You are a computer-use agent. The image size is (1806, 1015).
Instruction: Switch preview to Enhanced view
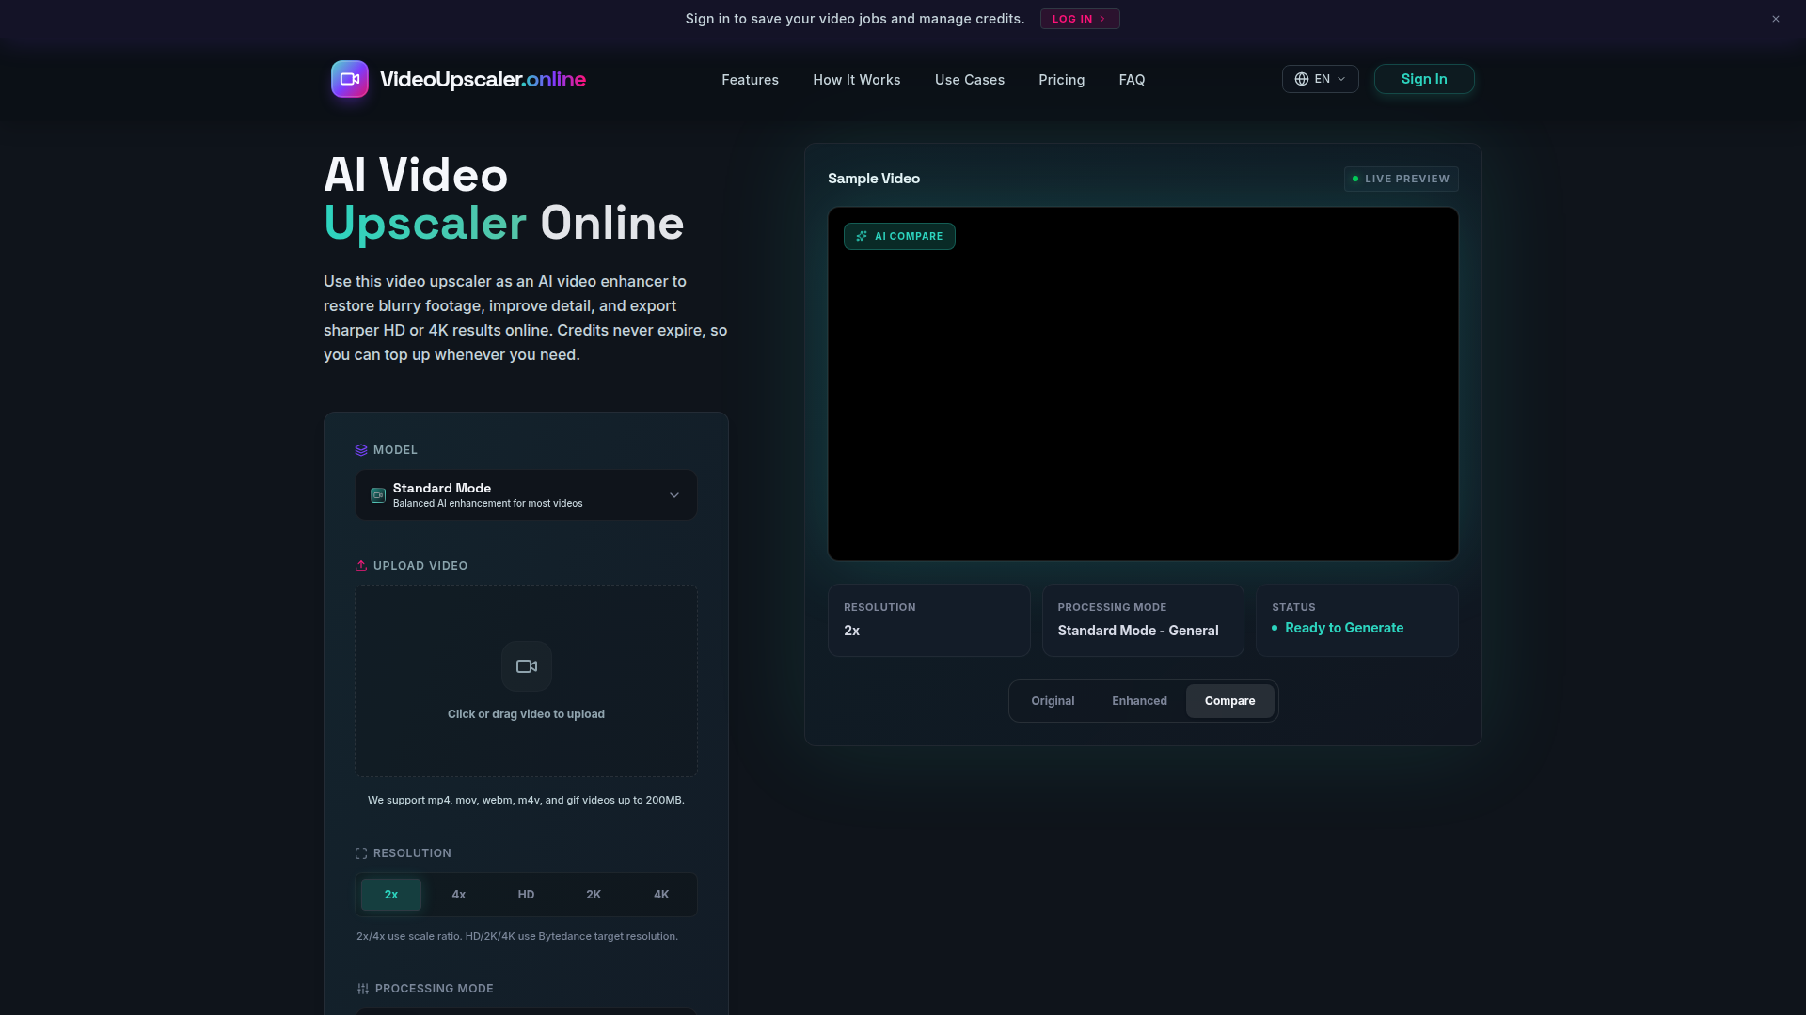tap(1139, 701)
